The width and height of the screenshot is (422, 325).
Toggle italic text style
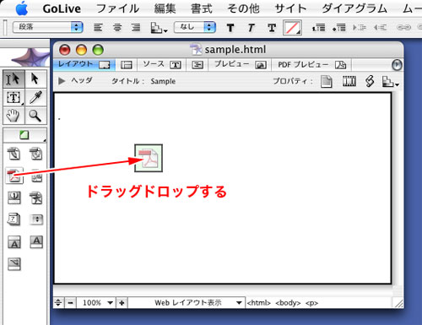click(x=251, y=28)
